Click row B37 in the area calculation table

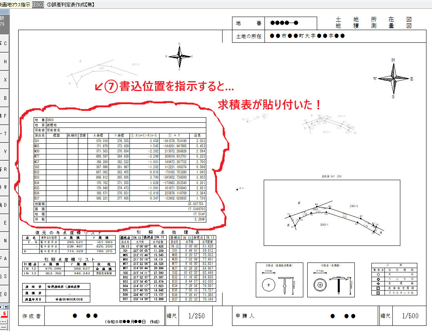(120, 198)
